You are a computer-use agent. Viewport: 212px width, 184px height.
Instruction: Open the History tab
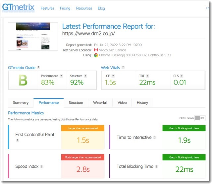tap(142, 103)
